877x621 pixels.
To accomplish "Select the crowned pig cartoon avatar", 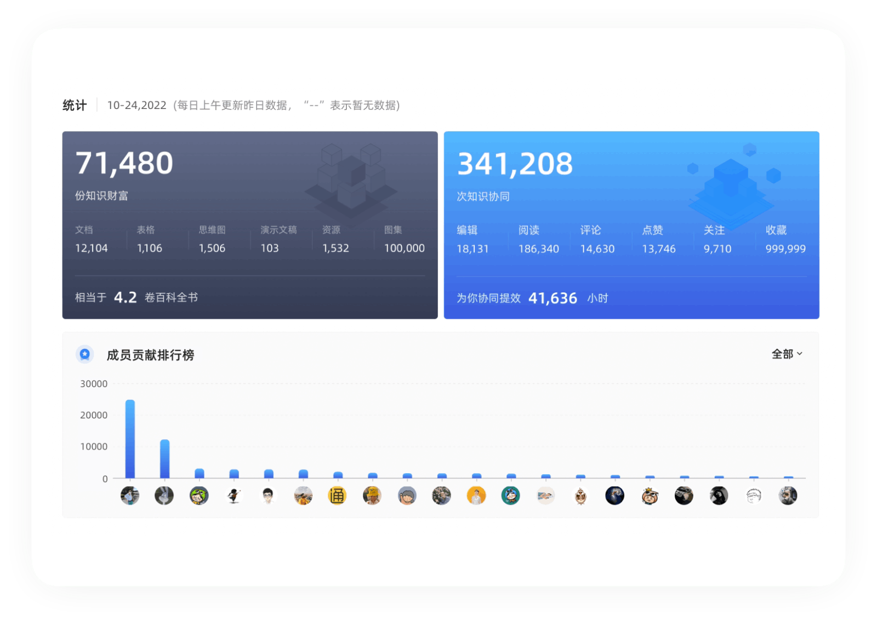I will tap(650, 496).
